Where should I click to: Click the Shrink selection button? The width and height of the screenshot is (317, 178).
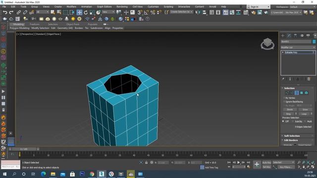(x=290, y=110)
